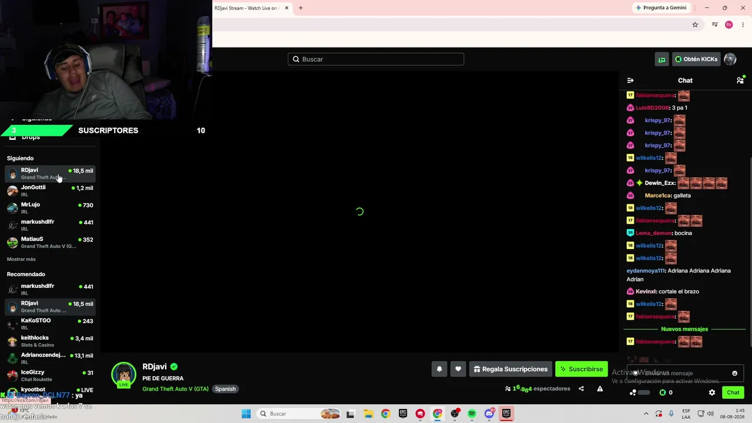Viewport: 752px width, 423px height.
Task: Follow RDjavi with the heart button
Action: 458,369
